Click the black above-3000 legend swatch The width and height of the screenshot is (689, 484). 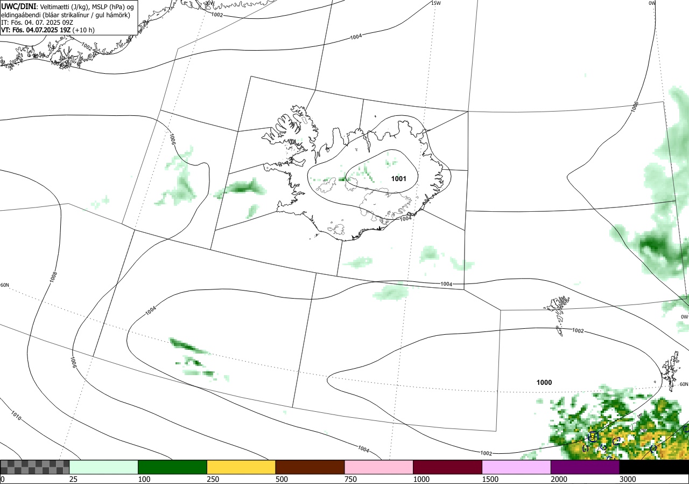(654, 467)
